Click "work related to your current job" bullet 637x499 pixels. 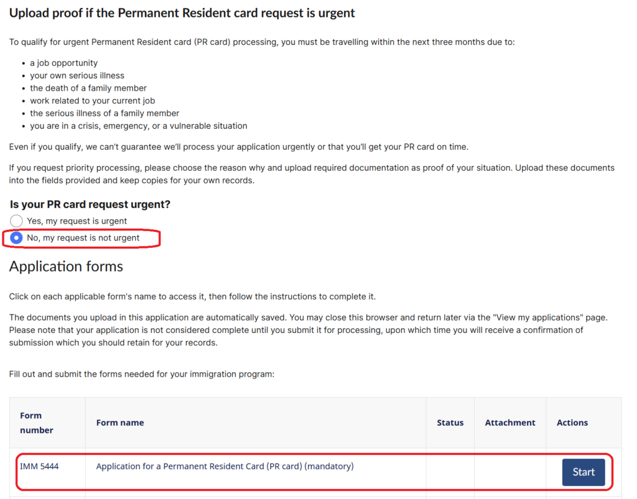tap(92, 101)
